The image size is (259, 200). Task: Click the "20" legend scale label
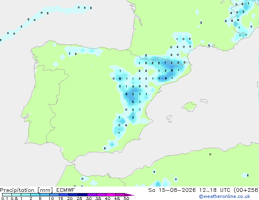click(70, 198)
